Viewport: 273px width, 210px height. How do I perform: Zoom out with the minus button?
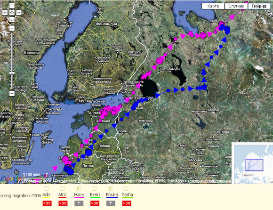click(x=12, y=93)
